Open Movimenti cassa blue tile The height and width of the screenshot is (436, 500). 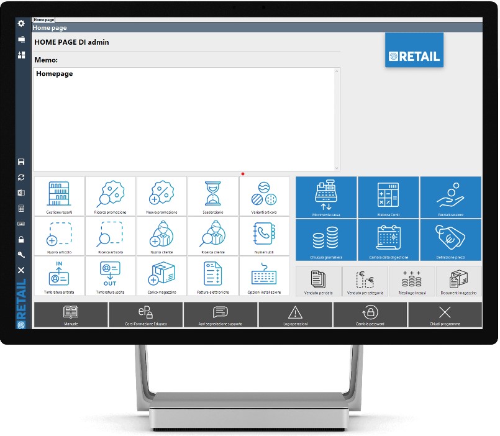pos(326,198)
